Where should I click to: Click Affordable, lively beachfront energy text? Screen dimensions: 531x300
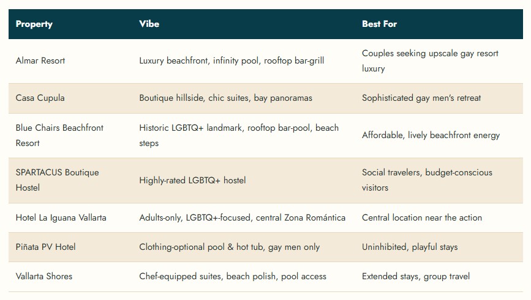431,136
